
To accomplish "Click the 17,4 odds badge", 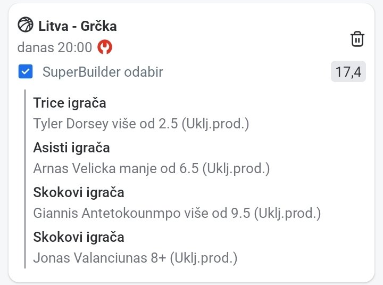I will [x=348, y=72].
